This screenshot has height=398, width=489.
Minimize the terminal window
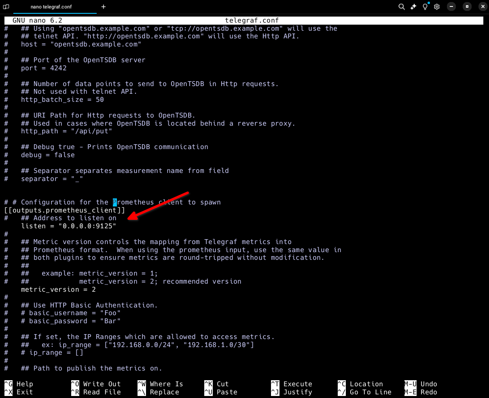click(452, 7)
